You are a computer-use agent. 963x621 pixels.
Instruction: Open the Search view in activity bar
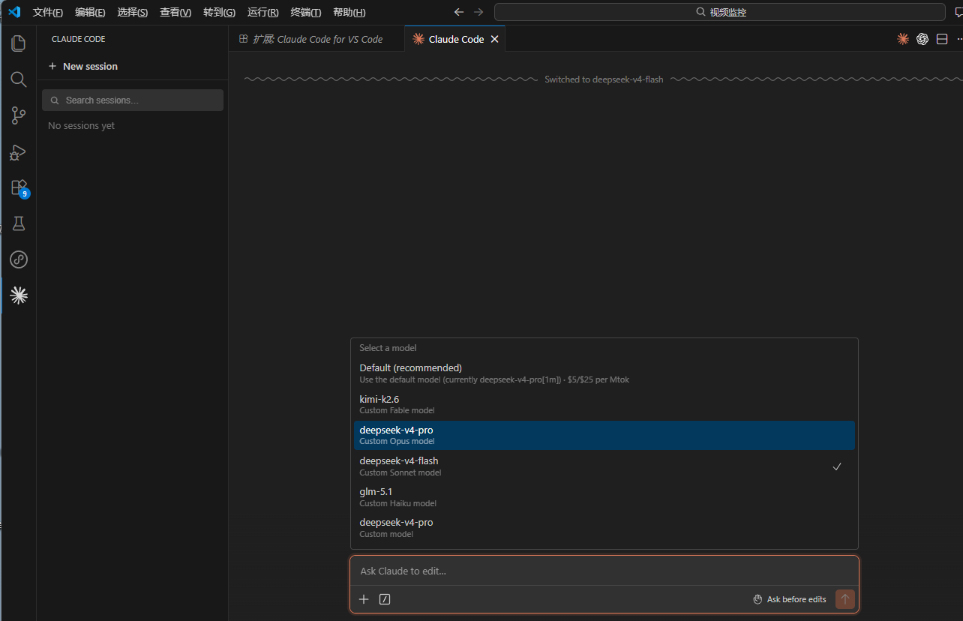[19, 79]
